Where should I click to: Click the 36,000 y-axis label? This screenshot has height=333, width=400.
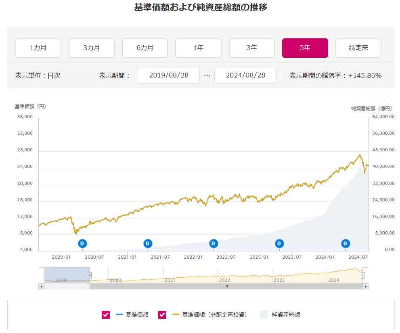(x=25, y=117)
